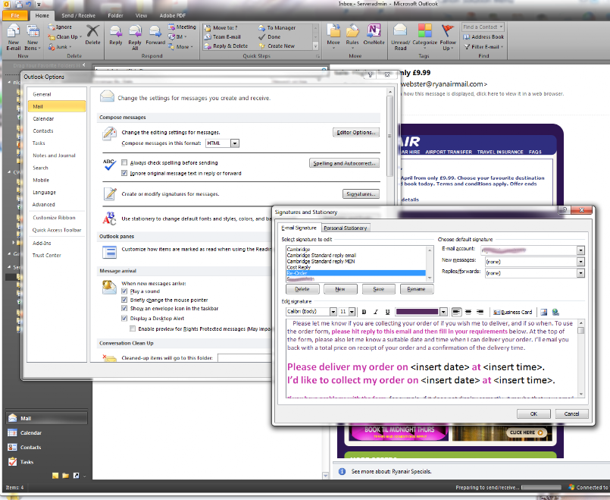Click the Reply All icon
The image size is (610, 500).
coord(135,37)
